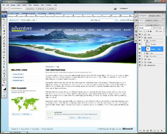Hide the Body layer group
The width and height of the screenshot is (167, 134).
click(x=140, y=59)
